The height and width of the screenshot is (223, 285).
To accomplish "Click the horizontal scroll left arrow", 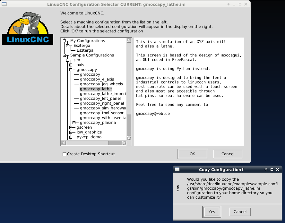I will click(64, 143).
